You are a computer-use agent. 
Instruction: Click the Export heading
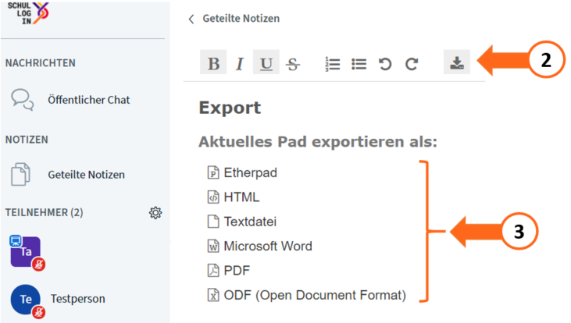click(x=230, y=108)
